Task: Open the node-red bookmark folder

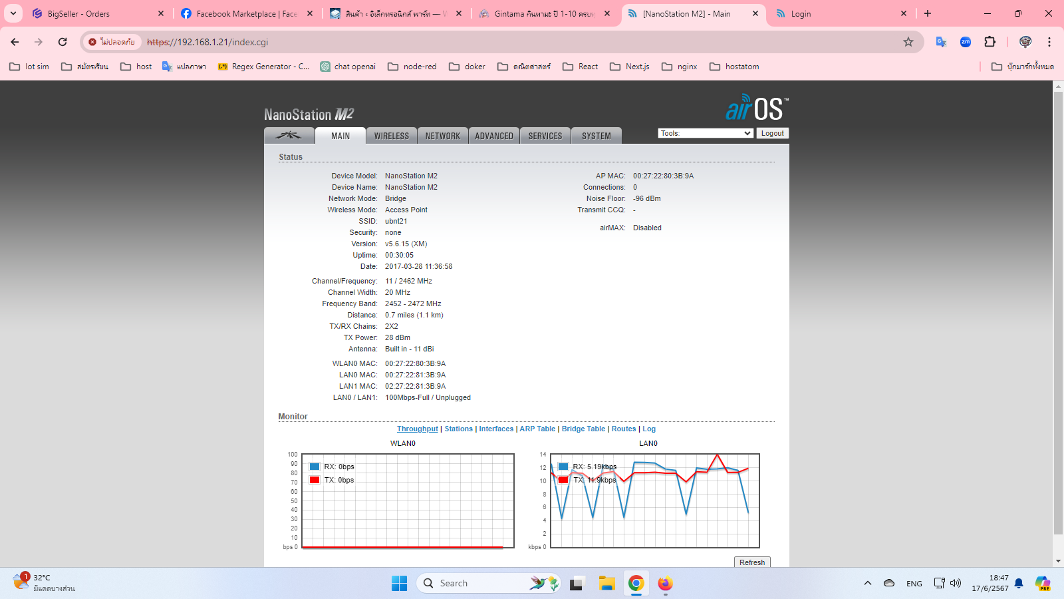Action: [x=412, y=67]
